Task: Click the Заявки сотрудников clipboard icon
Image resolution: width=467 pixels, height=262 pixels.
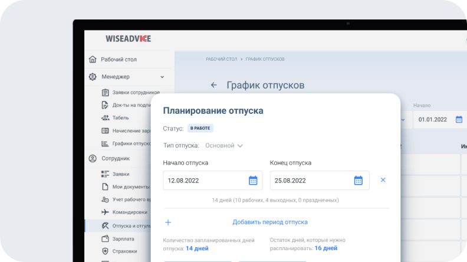Action: pyautogui.click(x=105, y=93)
